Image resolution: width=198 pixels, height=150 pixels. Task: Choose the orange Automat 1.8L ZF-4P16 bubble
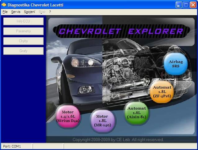[x=162, y=92]
